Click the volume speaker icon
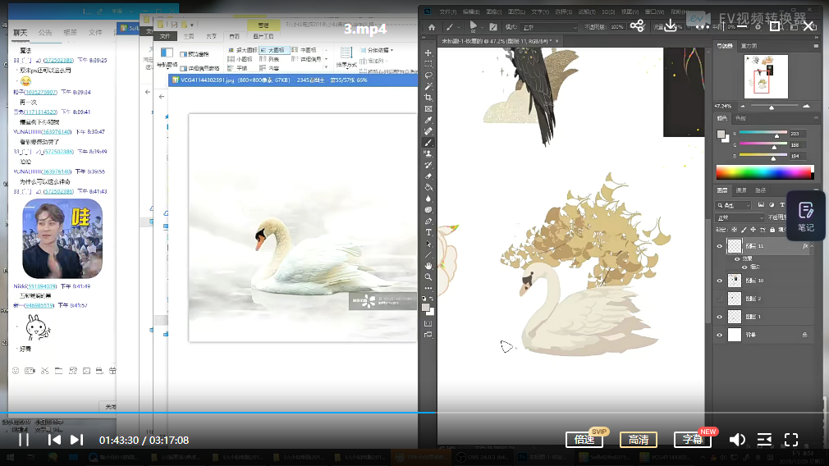Image resolution: width=829 pixels, height=466 pixels. coord(737,440)
